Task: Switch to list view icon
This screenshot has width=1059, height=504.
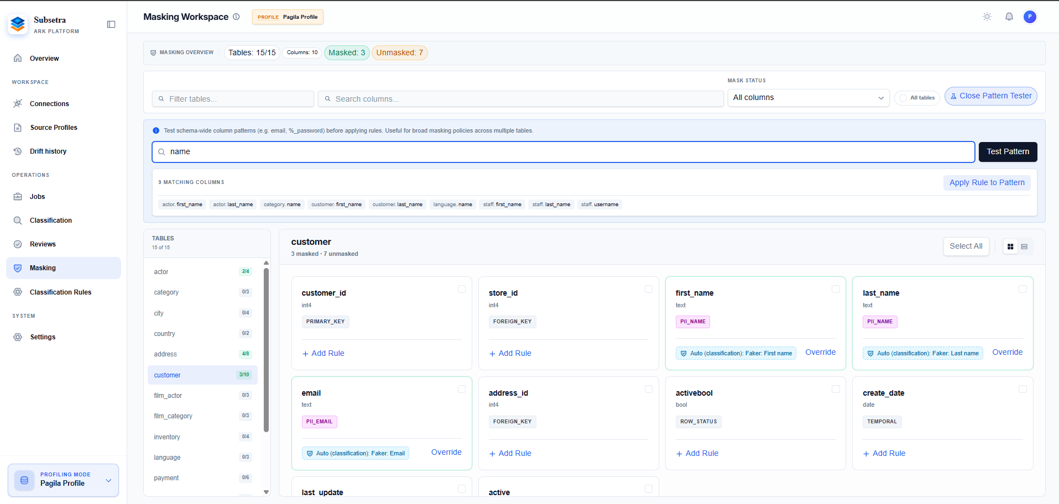Action: point(1024,246)
